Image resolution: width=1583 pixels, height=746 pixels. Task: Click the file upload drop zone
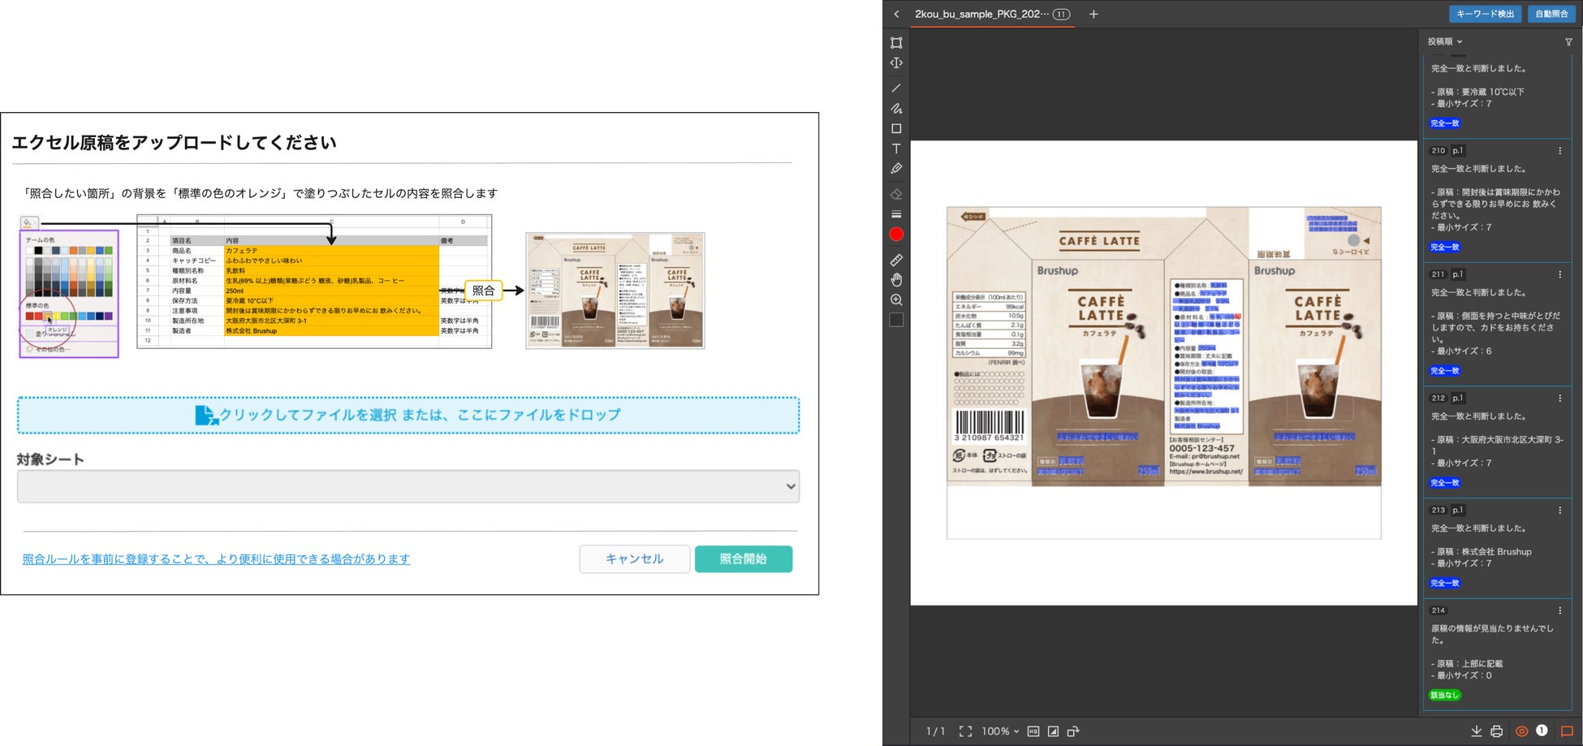[408, 415]
